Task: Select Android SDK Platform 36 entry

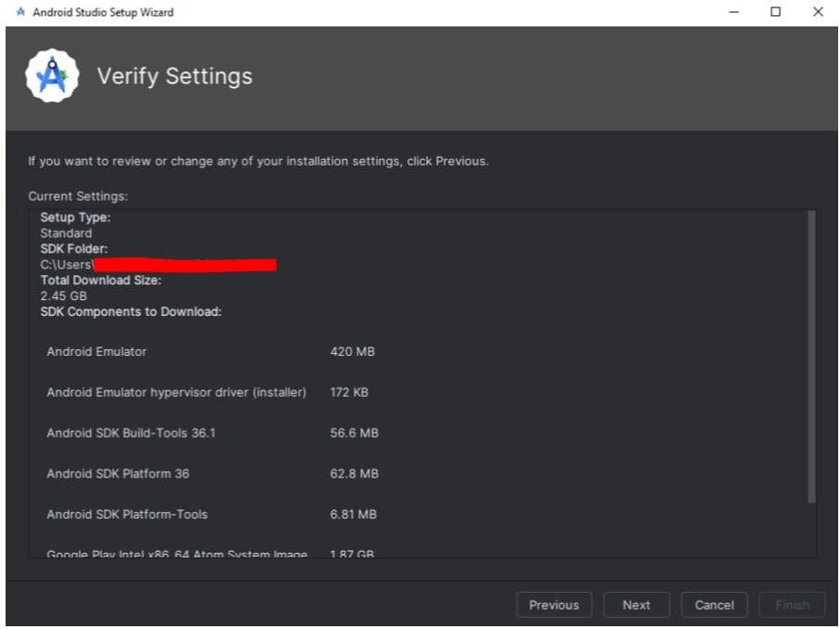Action: coord(118,474)
